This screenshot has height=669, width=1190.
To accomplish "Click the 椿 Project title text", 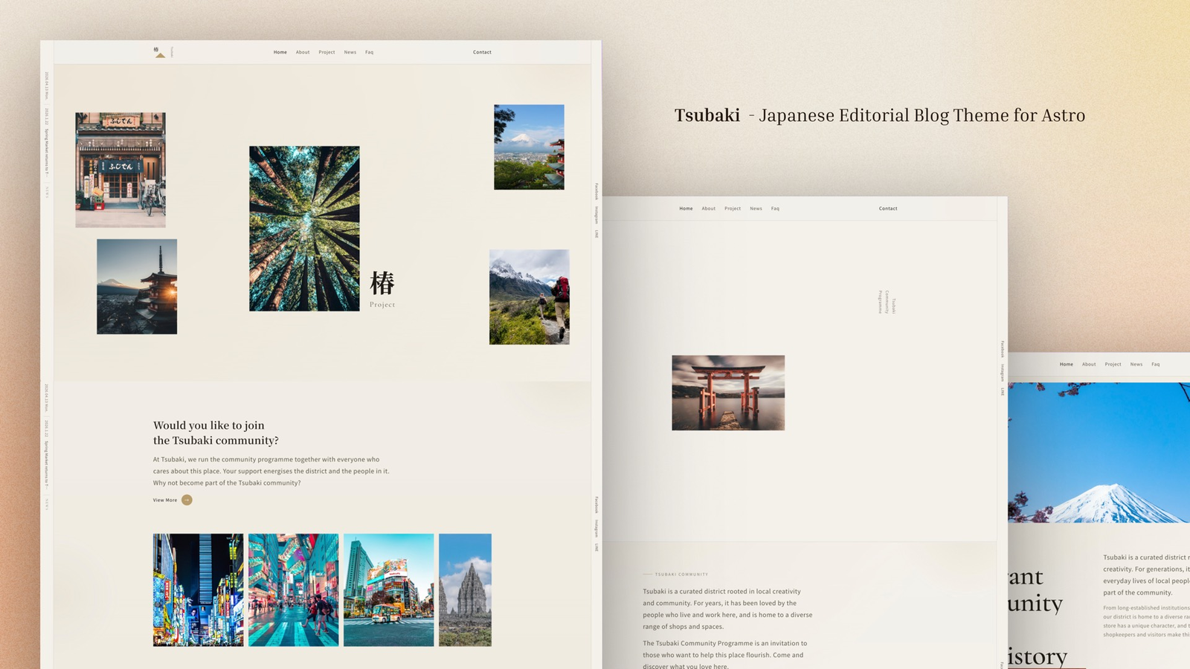I will [x=382, y=289].
